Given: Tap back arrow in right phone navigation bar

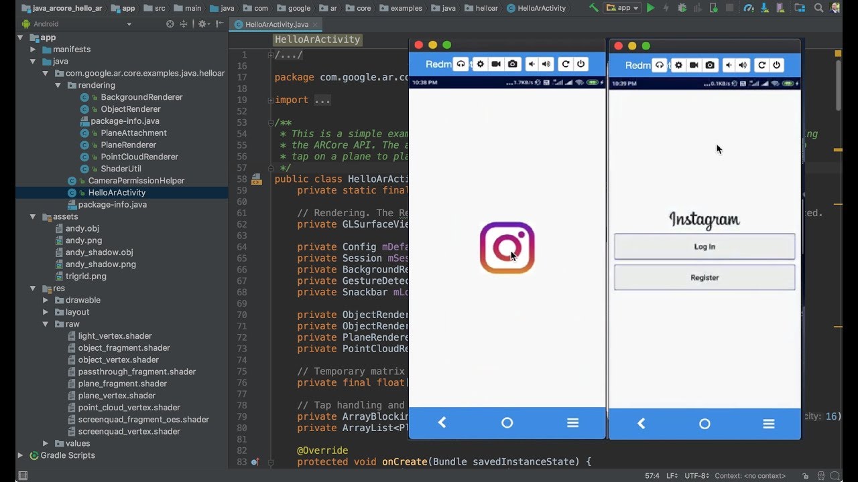Looking at the screenshot, I should point(641,424).
